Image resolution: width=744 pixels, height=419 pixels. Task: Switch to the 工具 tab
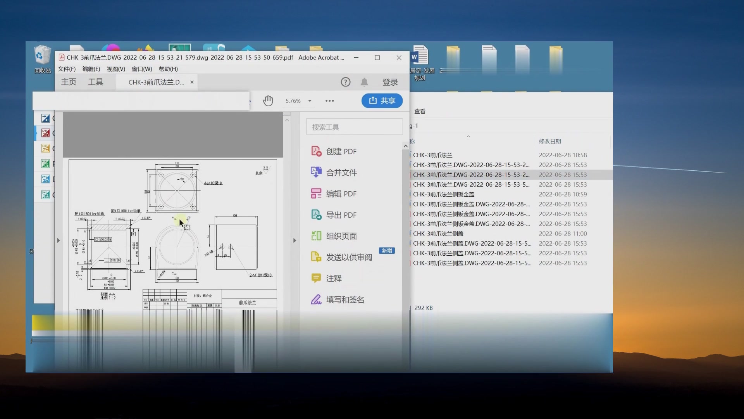pos(95,82)
